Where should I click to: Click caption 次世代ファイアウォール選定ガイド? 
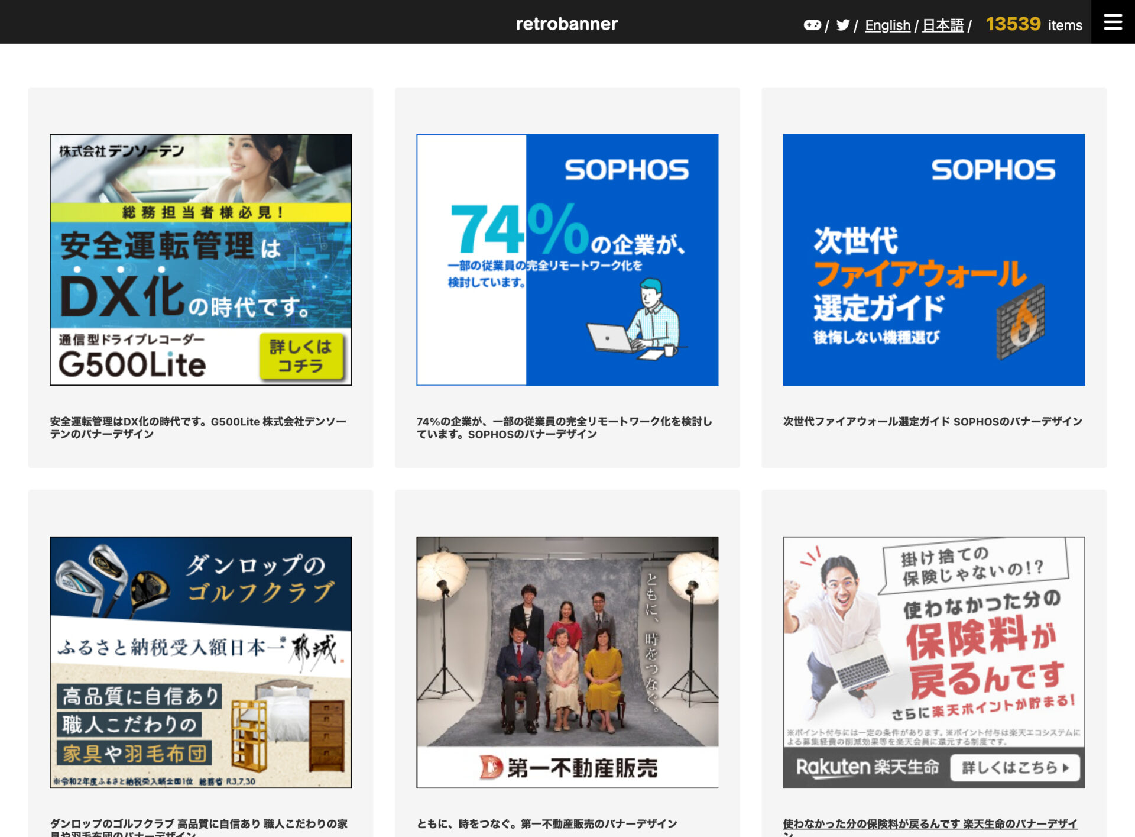pyautogui.click(x=933, y=421)
